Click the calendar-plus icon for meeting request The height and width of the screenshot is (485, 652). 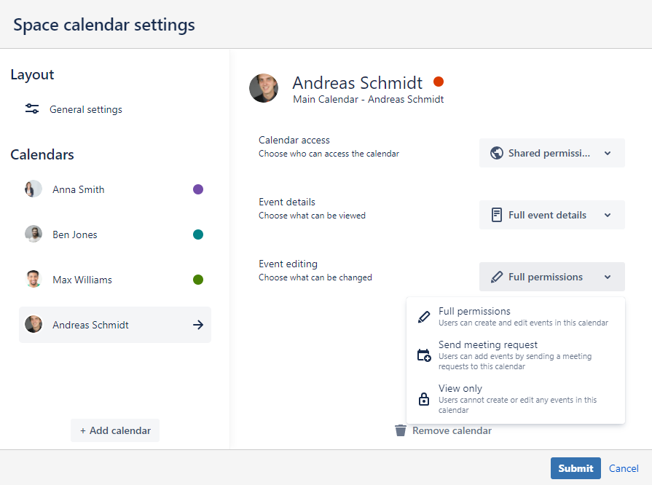pyautogui.click(x=423, y=355)
